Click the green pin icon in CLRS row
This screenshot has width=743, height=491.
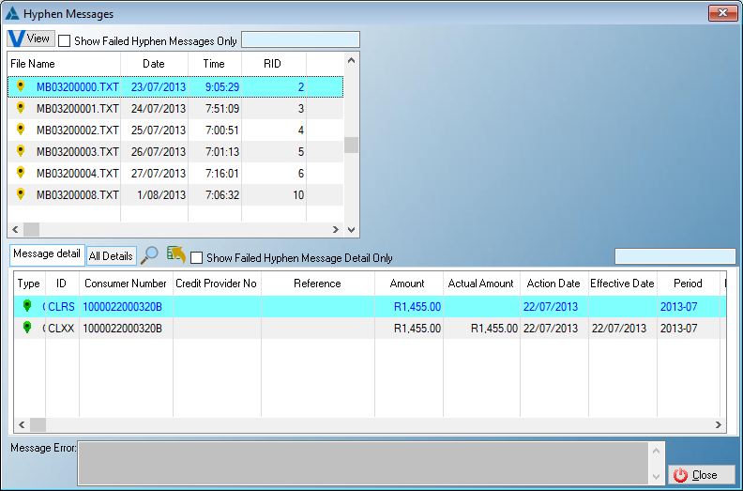(27, 306)
